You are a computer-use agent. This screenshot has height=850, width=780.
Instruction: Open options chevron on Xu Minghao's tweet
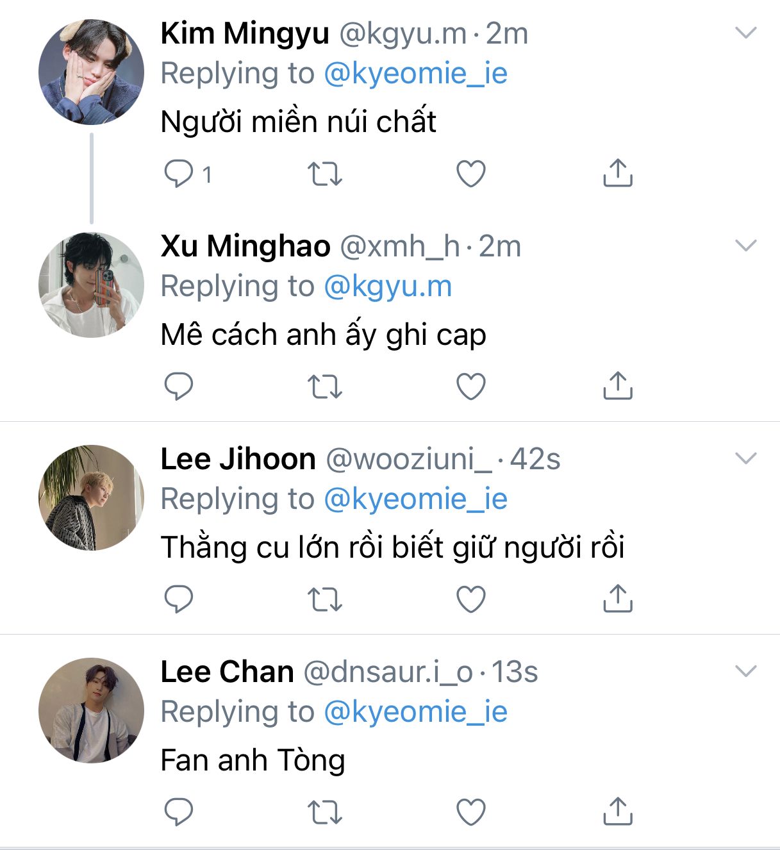(745, 246)
